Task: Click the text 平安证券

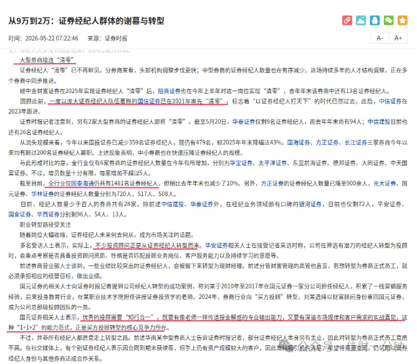Action: click(390, 204)
